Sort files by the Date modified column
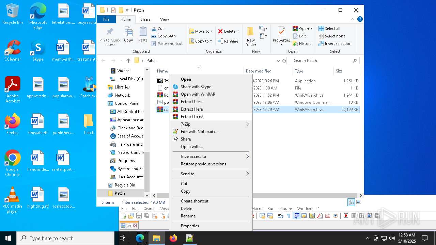 (268, 71)
